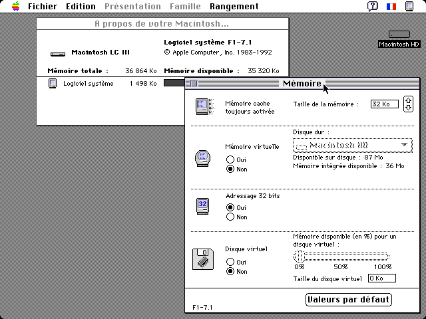Viewport: 426px width, 319px height.
Task: Enable Disque virtuel with Oui
Action: [236, 262]
